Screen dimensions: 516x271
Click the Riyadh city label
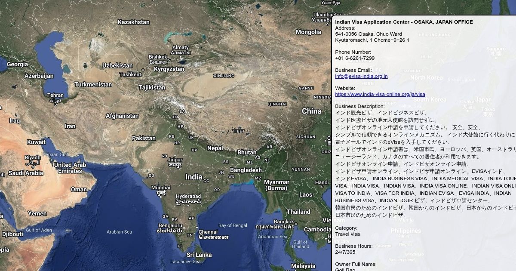pos(33,160)
